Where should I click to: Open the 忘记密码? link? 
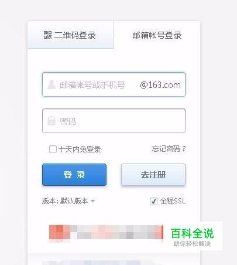[169, 149]
